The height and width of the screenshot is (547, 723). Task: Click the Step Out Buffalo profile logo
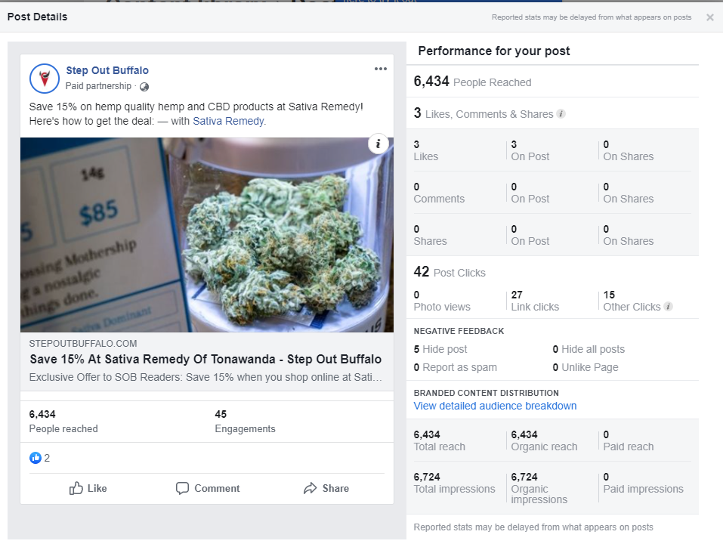pyautogui.click(x=45, y=79)
